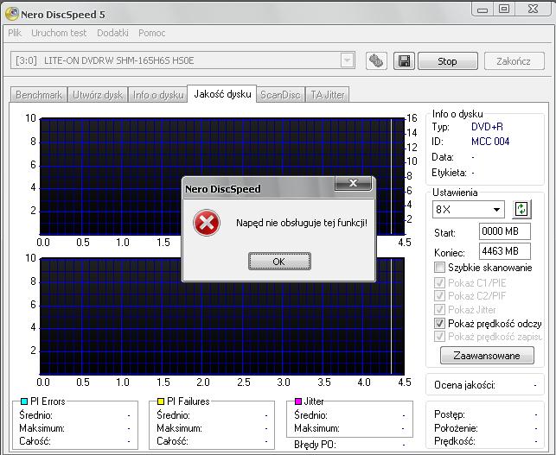Click OK in the error dialog
The width and height of the screenshot is (556, 455).
tap(279, 262)
